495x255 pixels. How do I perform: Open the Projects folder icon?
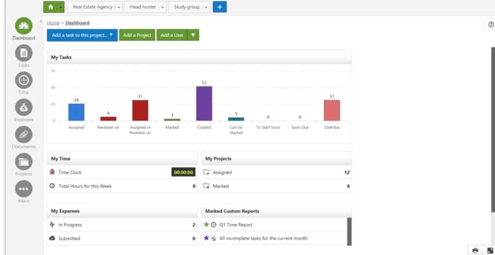point(24,162)
